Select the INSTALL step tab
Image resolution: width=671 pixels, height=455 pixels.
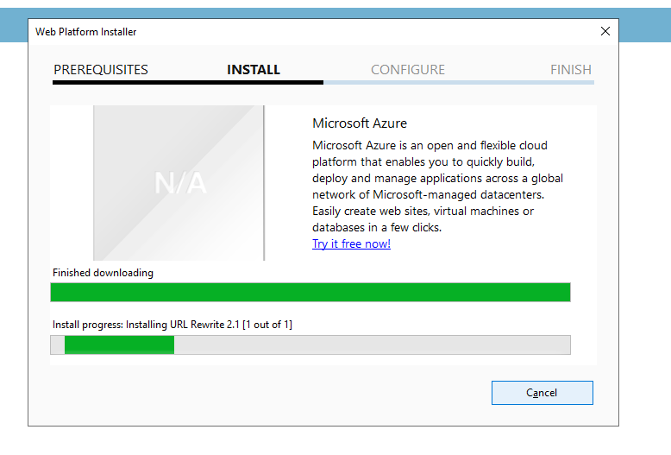254,69
